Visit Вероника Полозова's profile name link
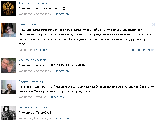This screenshot has height=123, width=160. pyautogui.click(x=33, y=107)
